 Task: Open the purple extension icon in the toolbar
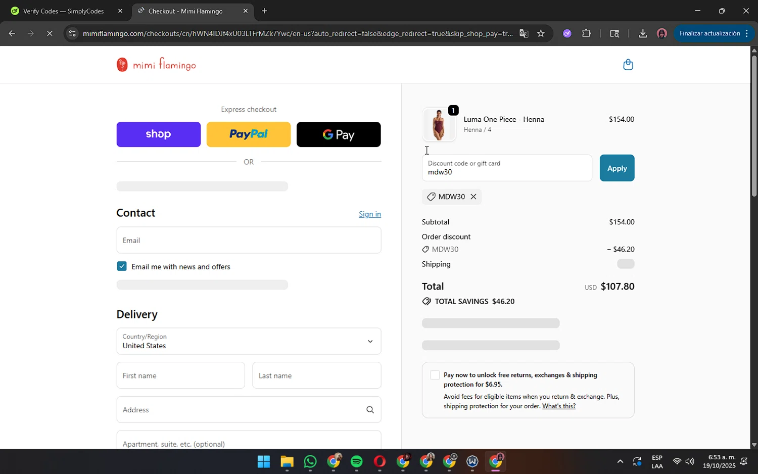(567, 33)
